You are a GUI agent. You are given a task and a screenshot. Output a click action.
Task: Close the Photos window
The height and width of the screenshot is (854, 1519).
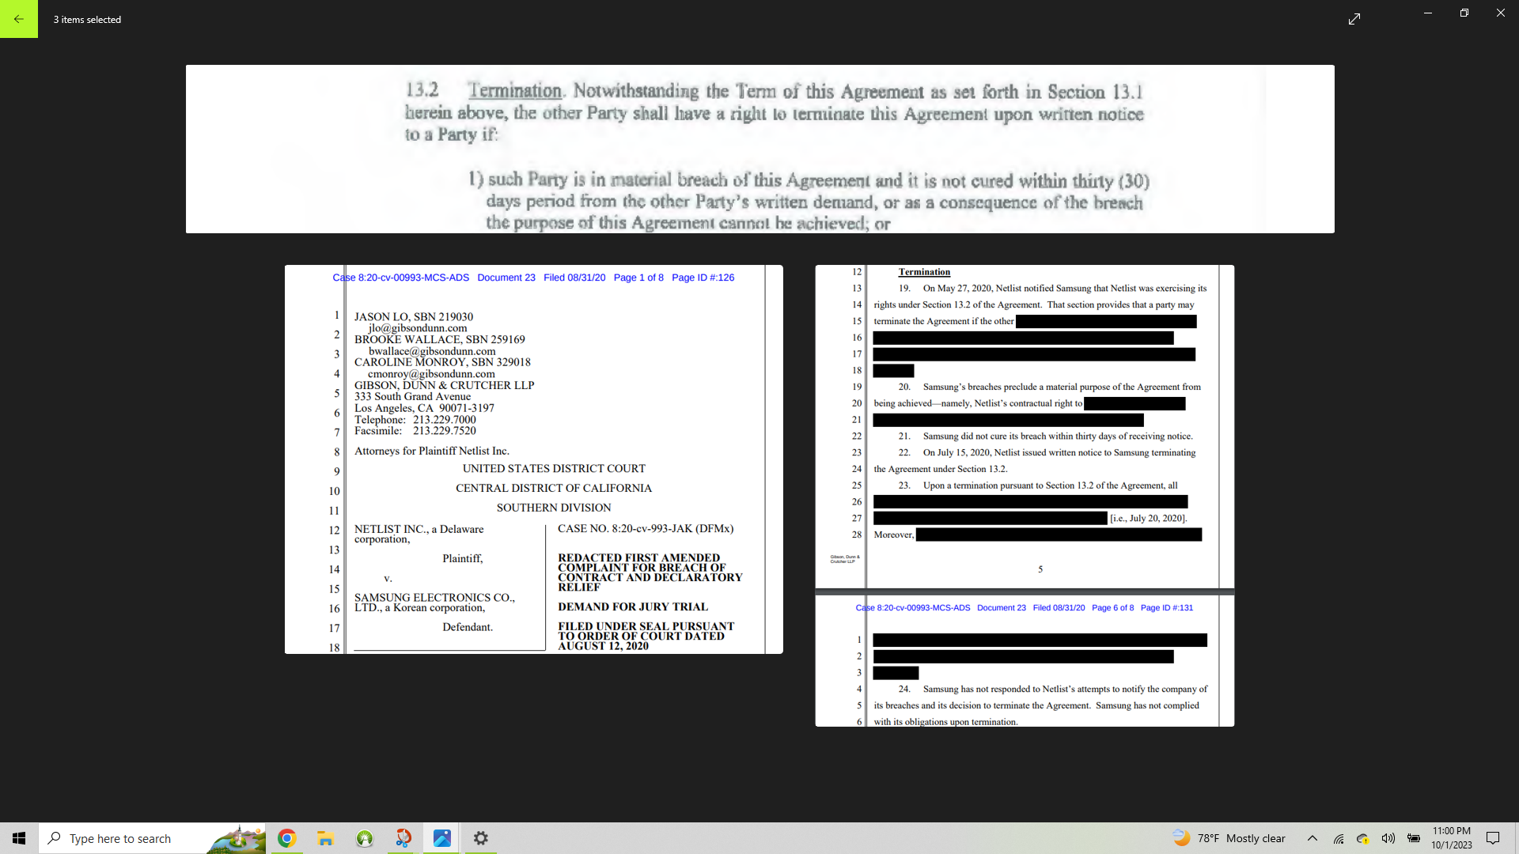click(x=1501, y=13)
